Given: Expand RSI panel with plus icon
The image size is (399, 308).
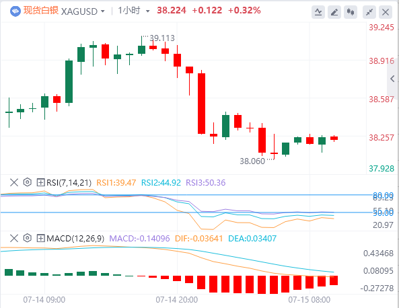Looking at the screenshot, I should point(40,182).
